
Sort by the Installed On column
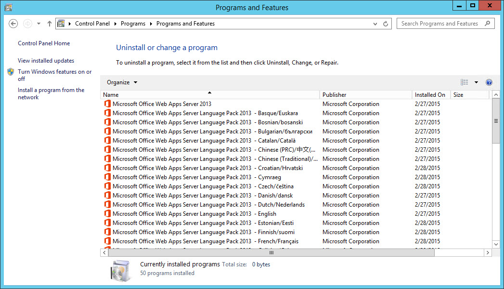pos(431,94)
